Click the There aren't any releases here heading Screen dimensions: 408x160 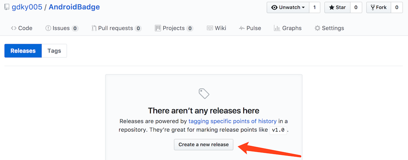click(x=204, y=111)
